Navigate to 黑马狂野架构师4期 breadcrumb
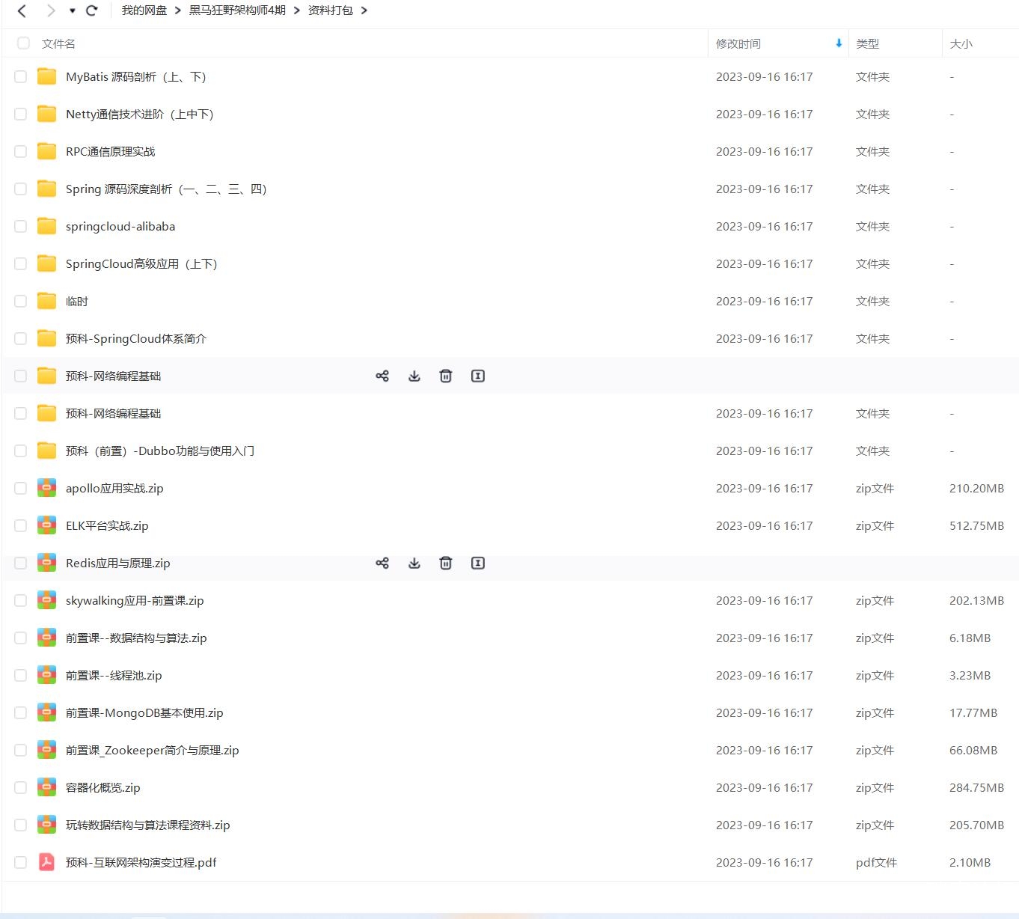 point(237,10)
